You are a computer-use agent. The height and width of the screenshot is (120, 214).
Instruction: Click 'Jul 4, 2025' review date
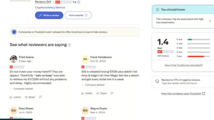point(25,113)
